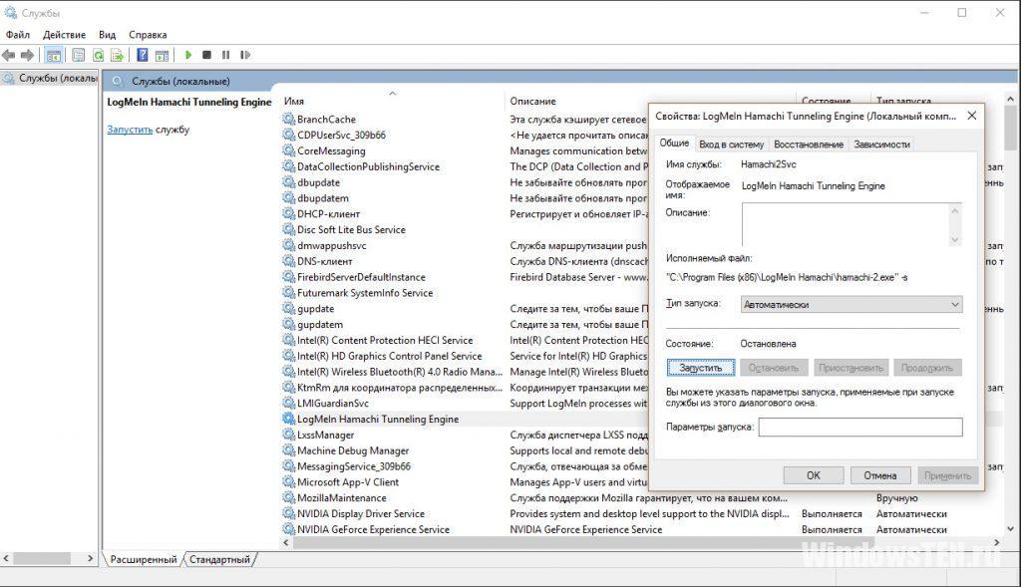
Task: Restart the service with the toolbar restart icon
Action: 245,56
